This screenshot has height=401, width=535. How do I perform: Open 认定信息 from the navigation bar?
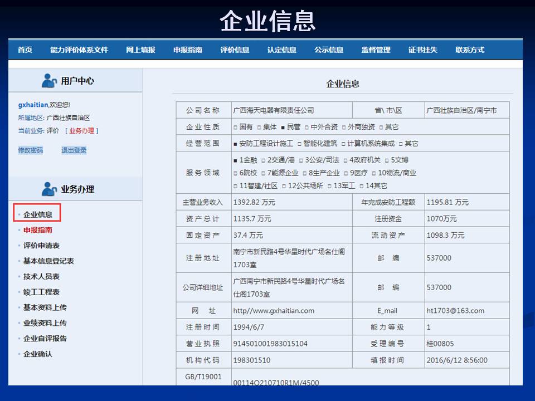(x=282, y=50)
